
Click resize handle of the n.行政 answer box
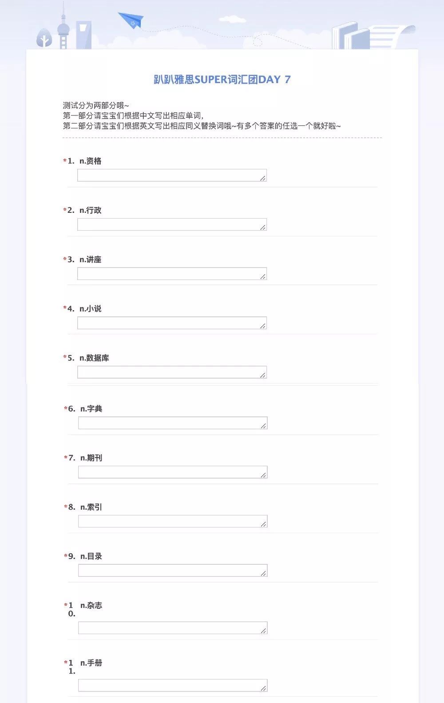[263, 228]
